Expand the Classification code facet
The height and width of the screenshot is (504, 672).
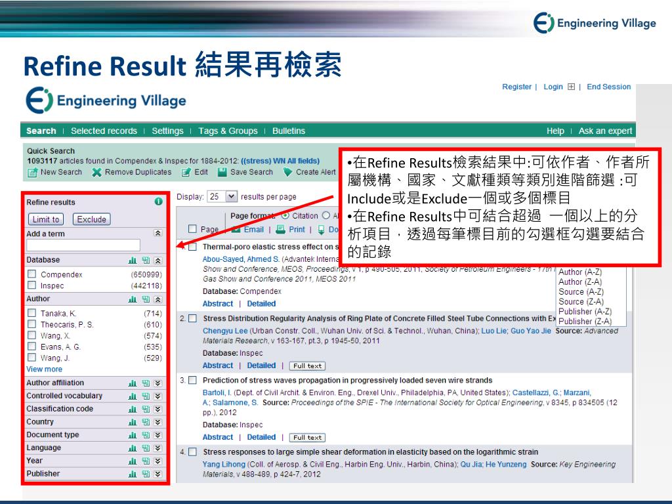[157, 409]
